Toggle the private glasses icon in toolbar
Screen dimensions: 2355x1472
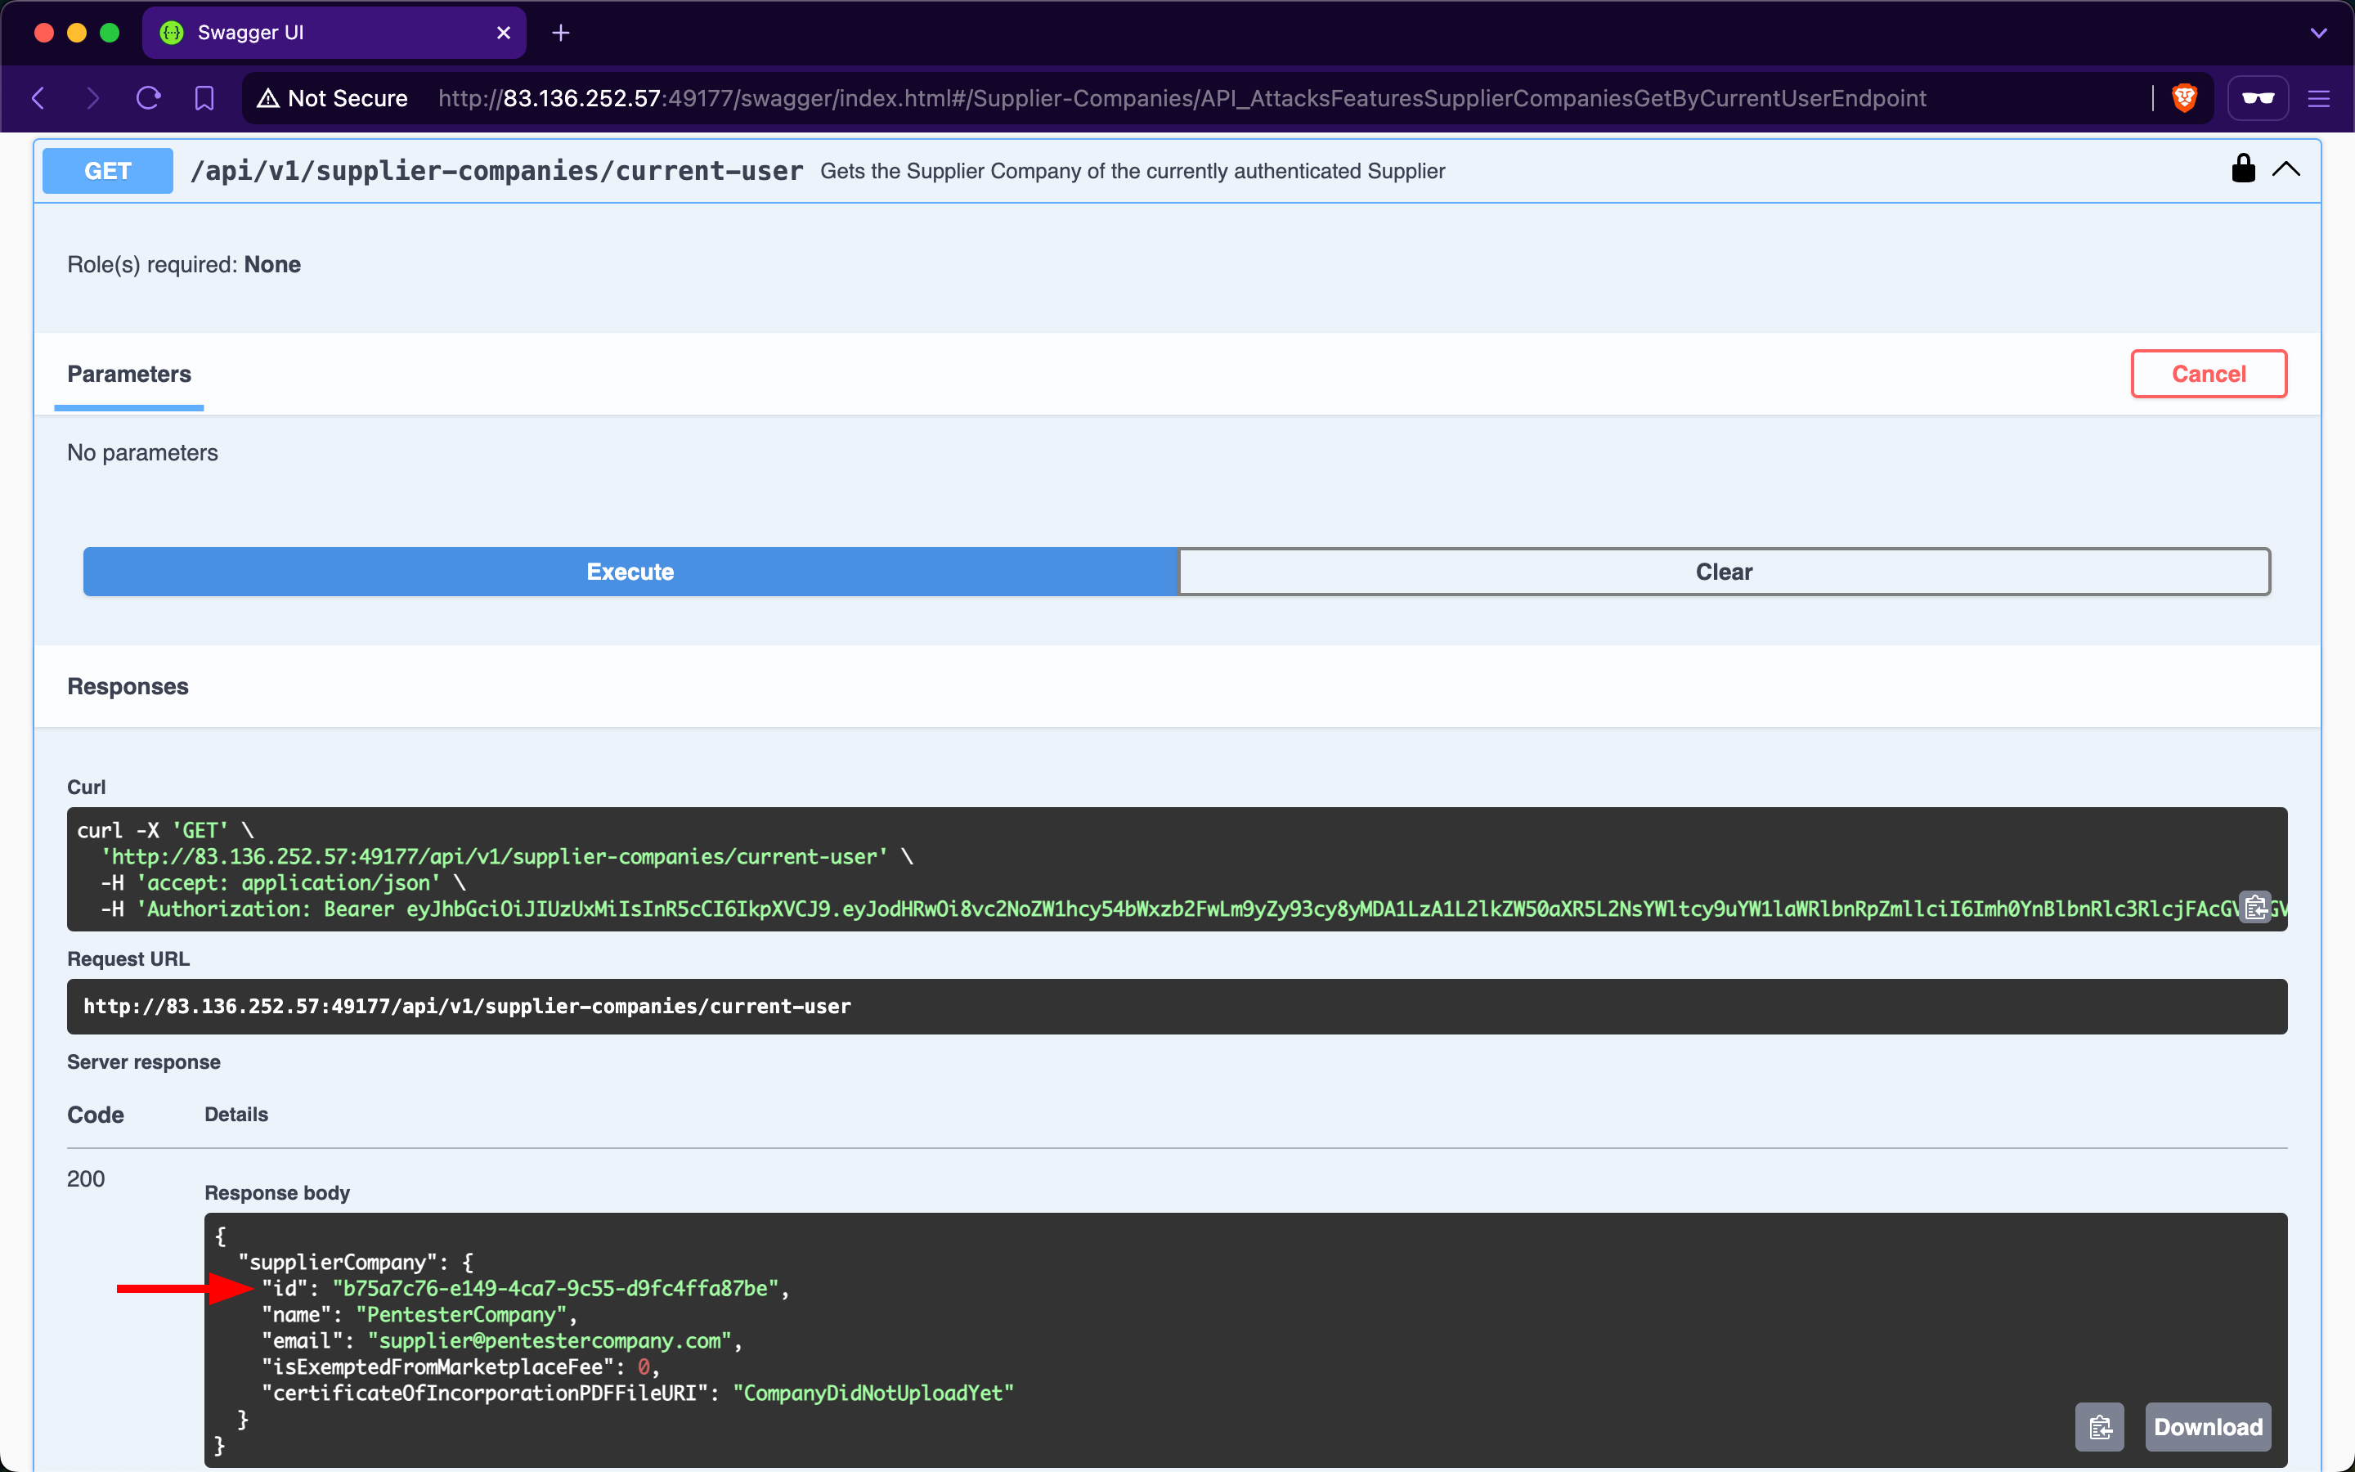[2258, 98]
